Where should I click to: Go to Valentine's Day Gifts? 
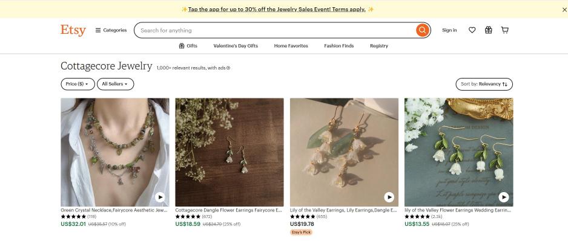click(x=236, y=46)
